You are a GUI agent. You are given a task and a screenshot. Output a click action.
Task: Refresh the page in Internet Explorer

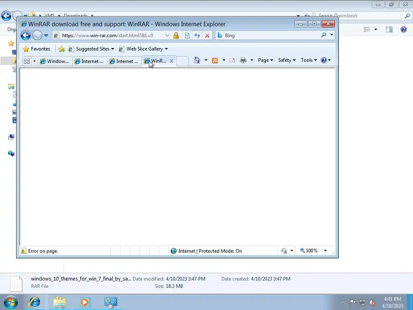click(197, 36)
